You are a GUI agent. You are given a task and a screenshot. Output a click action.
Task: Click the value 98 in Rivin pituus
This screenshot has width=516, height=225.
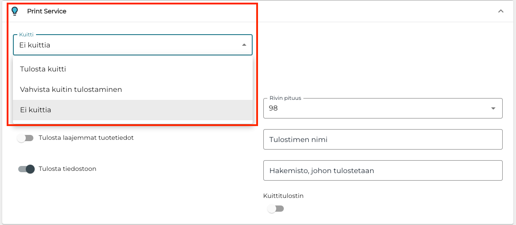[273, 108]
